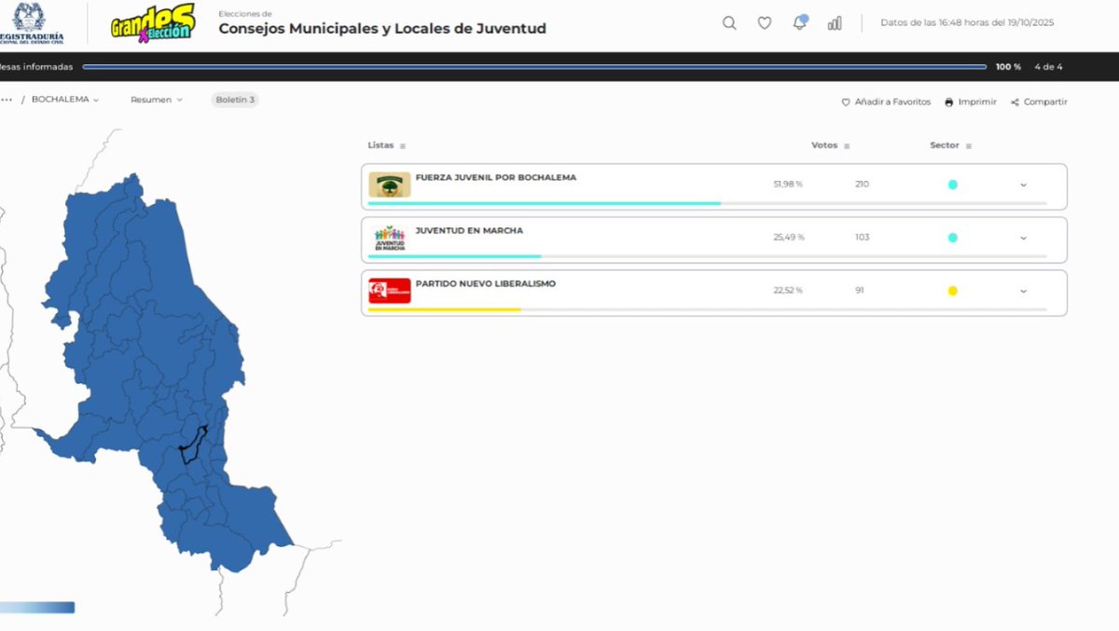The image size is (1119, 631).
Task: Click the Fuerza Juvenil por Bochalema logo
Action: [x=389, y=185]
